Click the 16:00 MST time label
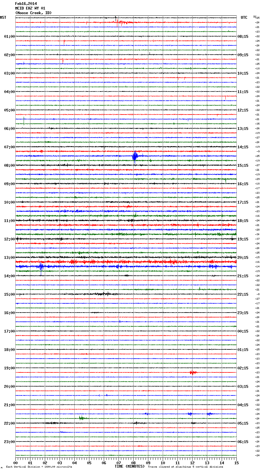 pyautogui.click(x=9, y=313)
